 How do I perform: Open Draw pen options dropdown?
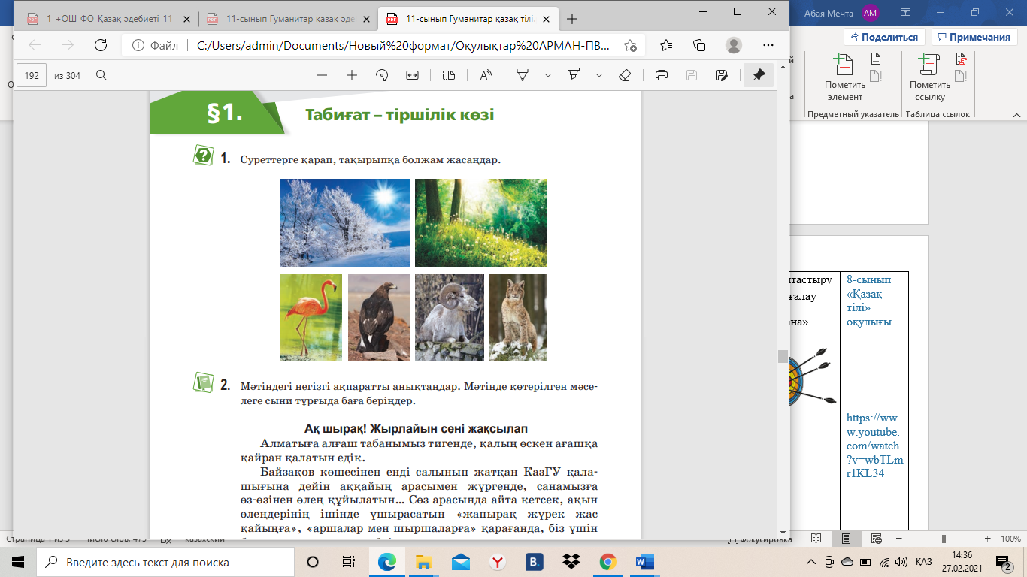point(548,75)
